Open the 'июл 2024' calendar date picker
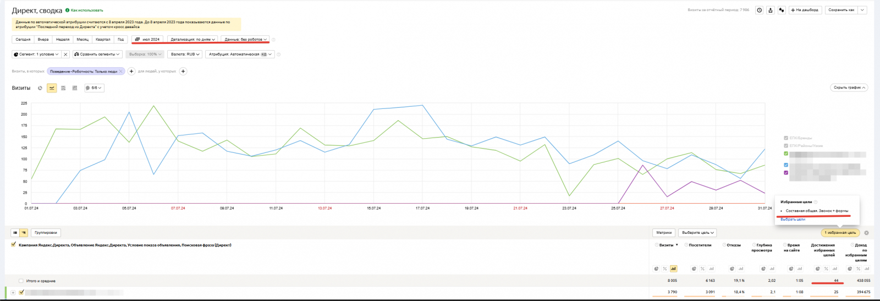Image resolution: width=880 pixels, height=301 pixels. [x=147, y=40]
